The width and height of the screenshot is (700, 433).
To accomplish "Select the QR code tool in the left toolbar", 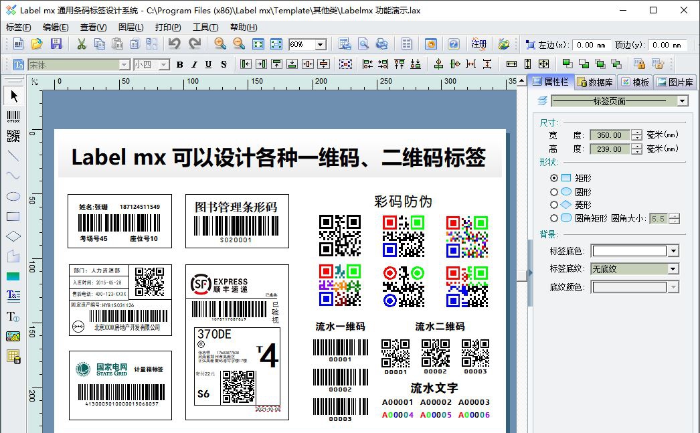I will coord(12,136).
